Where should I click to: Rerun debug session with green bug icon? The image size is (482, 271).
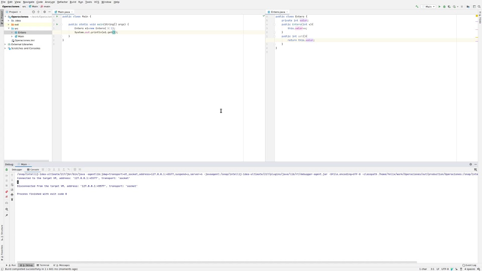coord(6,170)
